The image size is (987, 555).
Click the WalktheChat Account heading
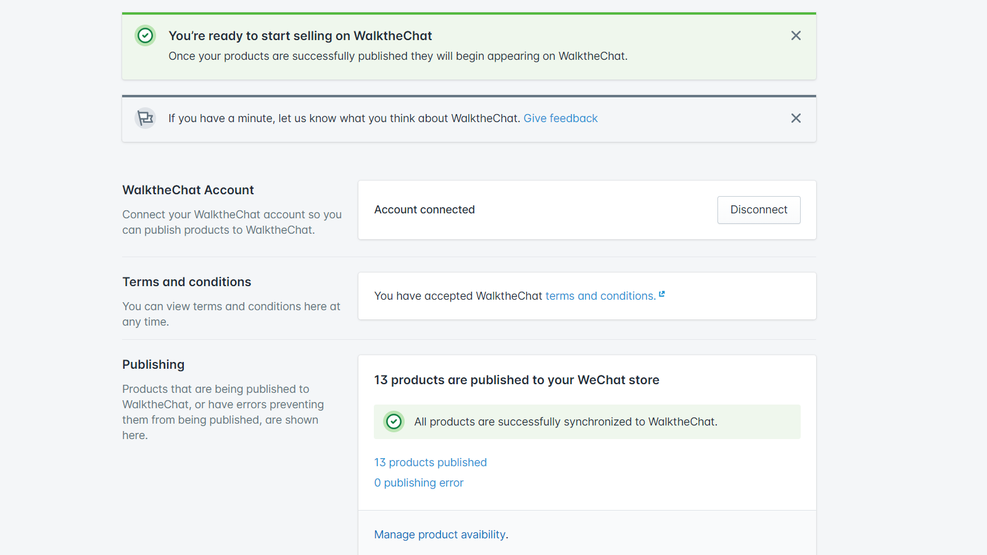click(x=188, y=189)
